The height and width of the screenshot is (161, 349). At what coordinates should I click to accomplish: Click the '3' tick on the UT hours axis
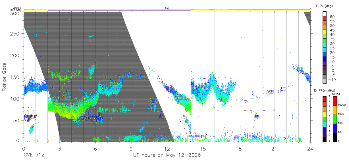59,149
